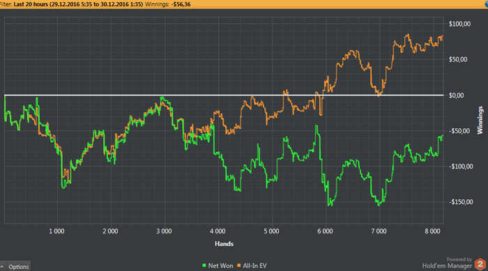
Task: Click the 7 000 hands axis label
Action: (379, 231)
